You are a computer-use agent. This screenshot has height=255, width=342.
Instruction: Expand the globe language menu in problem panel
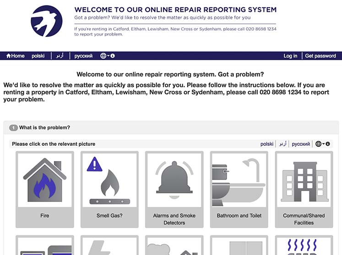click(x=320, y=144)
